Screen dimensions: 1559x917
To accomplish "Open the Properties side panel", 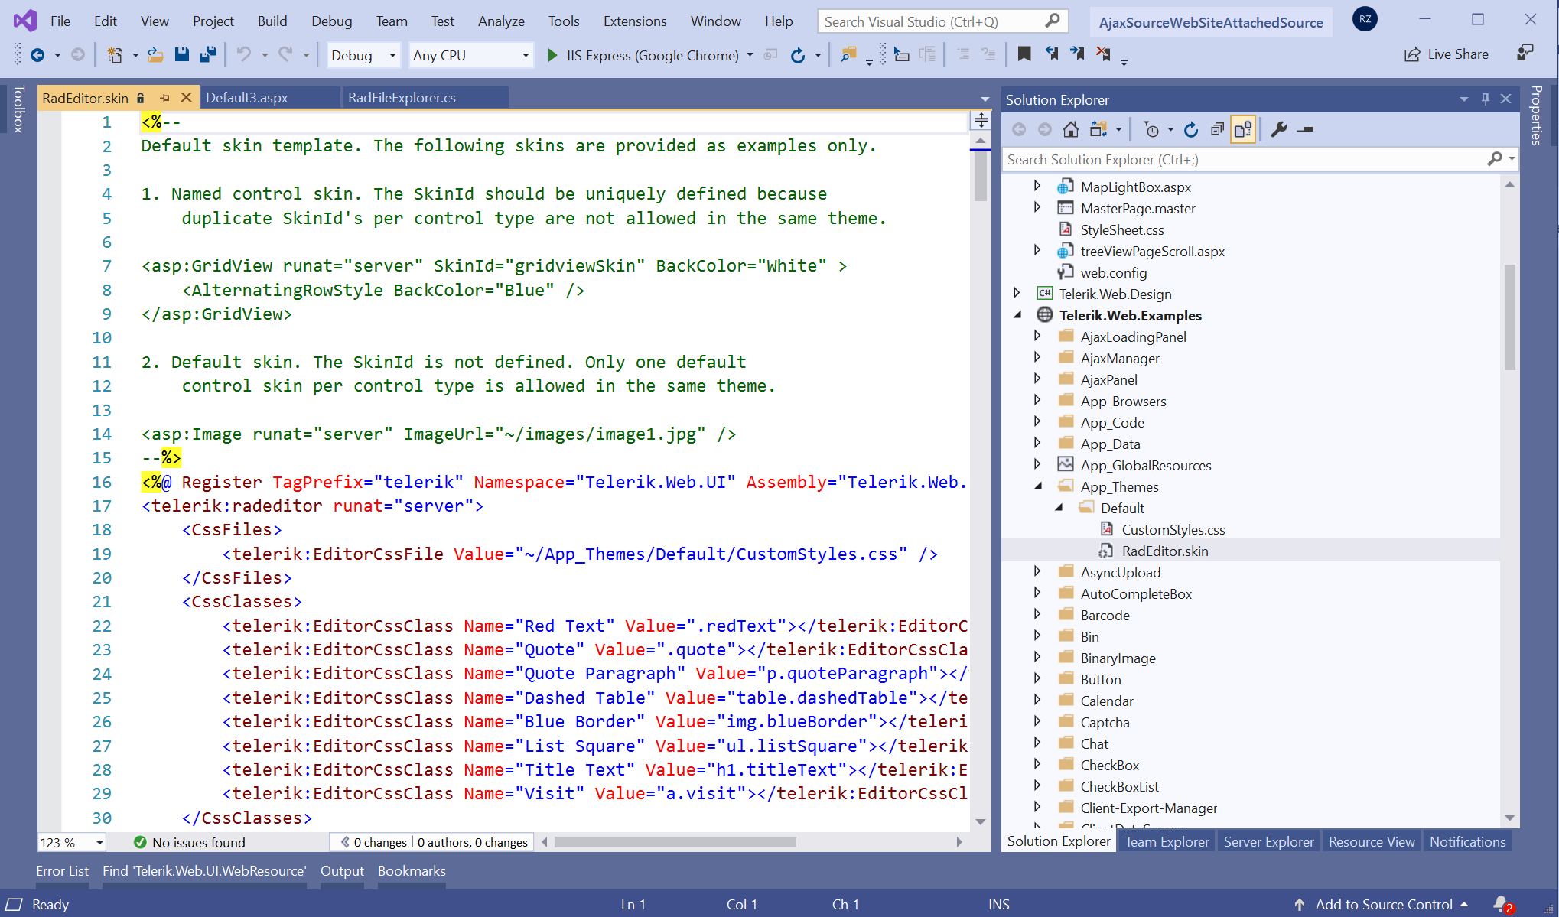I will [1536, 115].
